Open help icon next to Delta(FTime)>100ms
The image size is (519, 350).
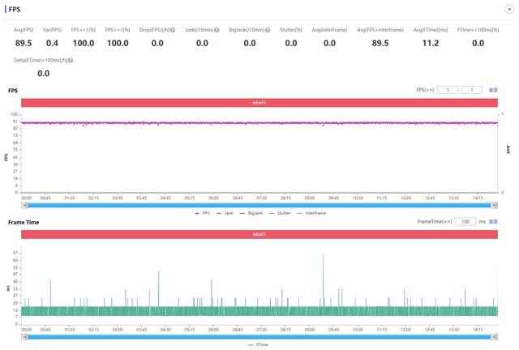71,60
